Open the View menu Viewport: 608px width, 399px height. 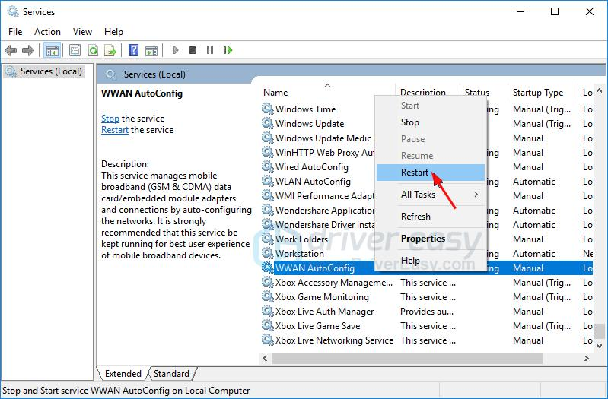click(82, 32)
